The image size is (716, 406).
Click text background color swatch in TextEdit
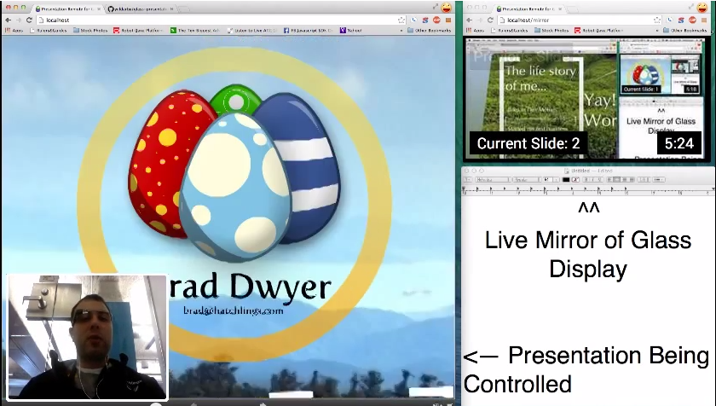[x=576, y=180]
